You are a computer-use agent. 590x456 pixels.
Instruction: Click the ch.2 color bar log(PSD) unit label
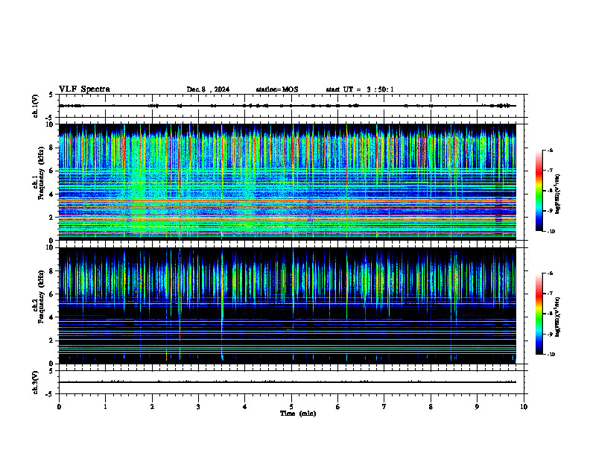point(558,317)
